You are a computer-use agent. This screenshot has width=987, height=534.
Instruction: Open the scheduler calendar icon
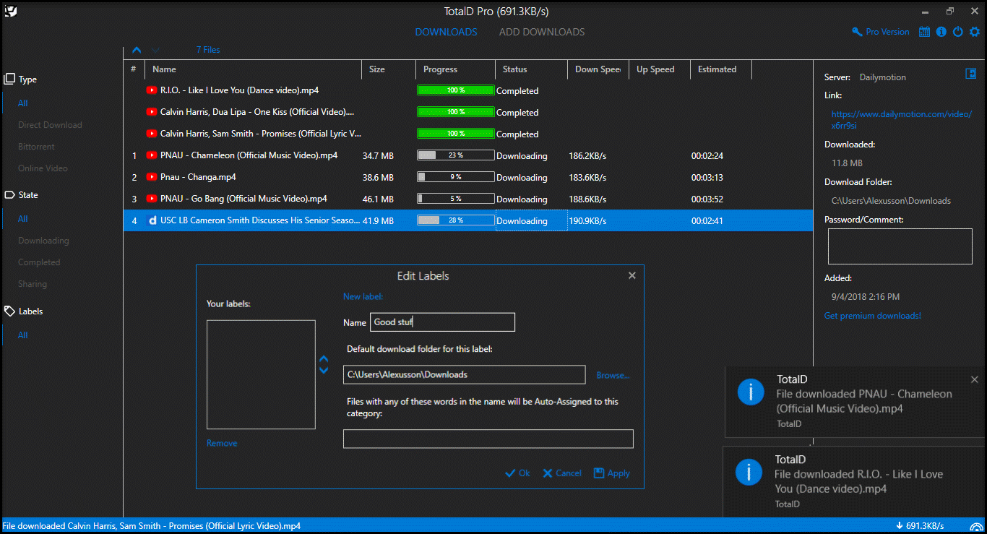click(924, 32)
